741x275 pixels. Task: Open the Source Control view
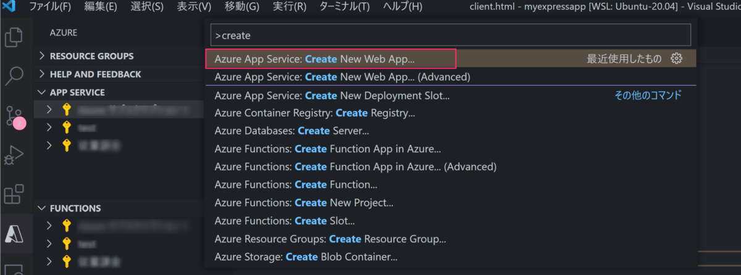15,117
